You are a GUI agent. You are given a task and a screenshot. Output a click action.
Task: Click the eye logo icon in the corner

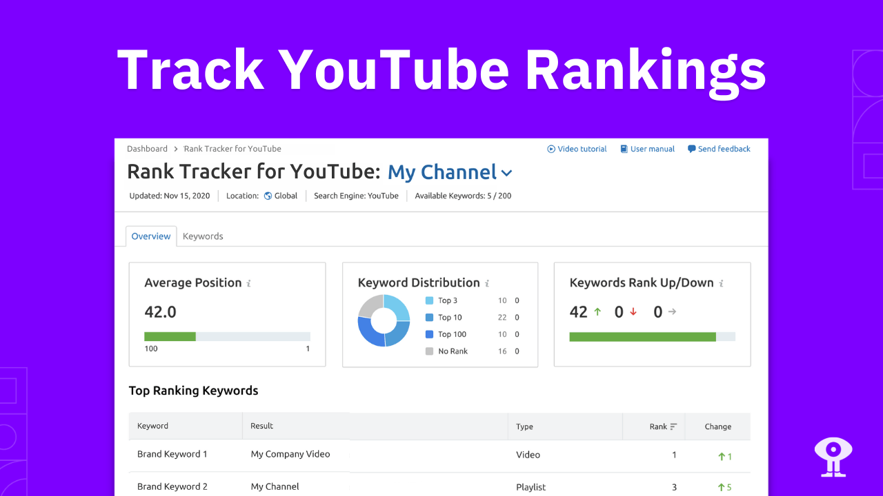click(833, 457)
